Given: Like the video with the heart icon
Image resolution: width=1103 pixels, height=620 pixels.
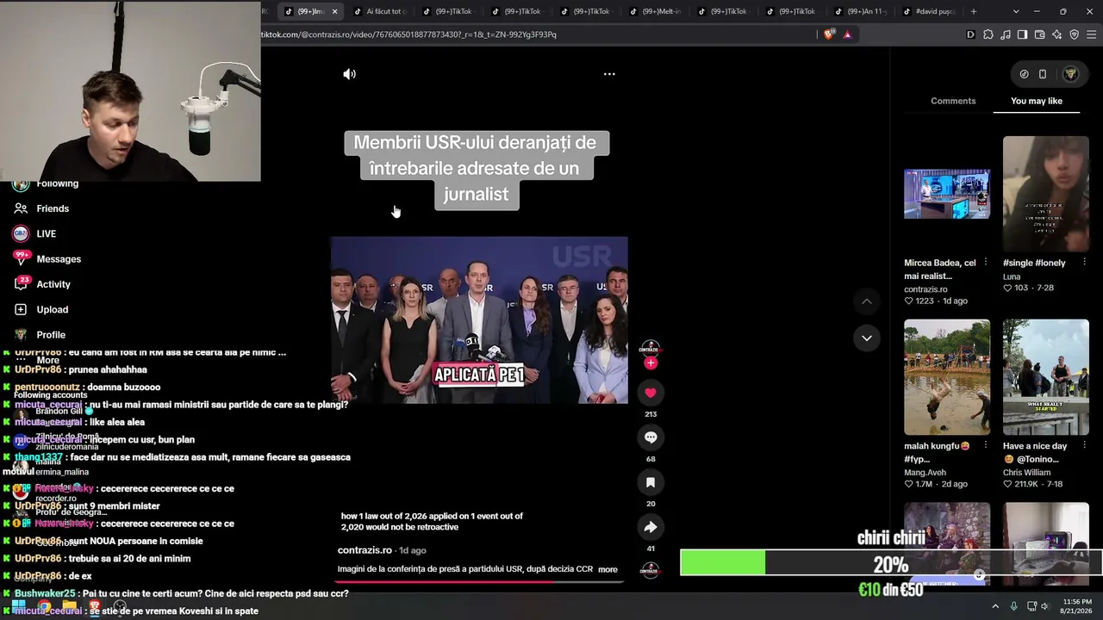Looking at the screenshot, I should (x=651, y=393).
